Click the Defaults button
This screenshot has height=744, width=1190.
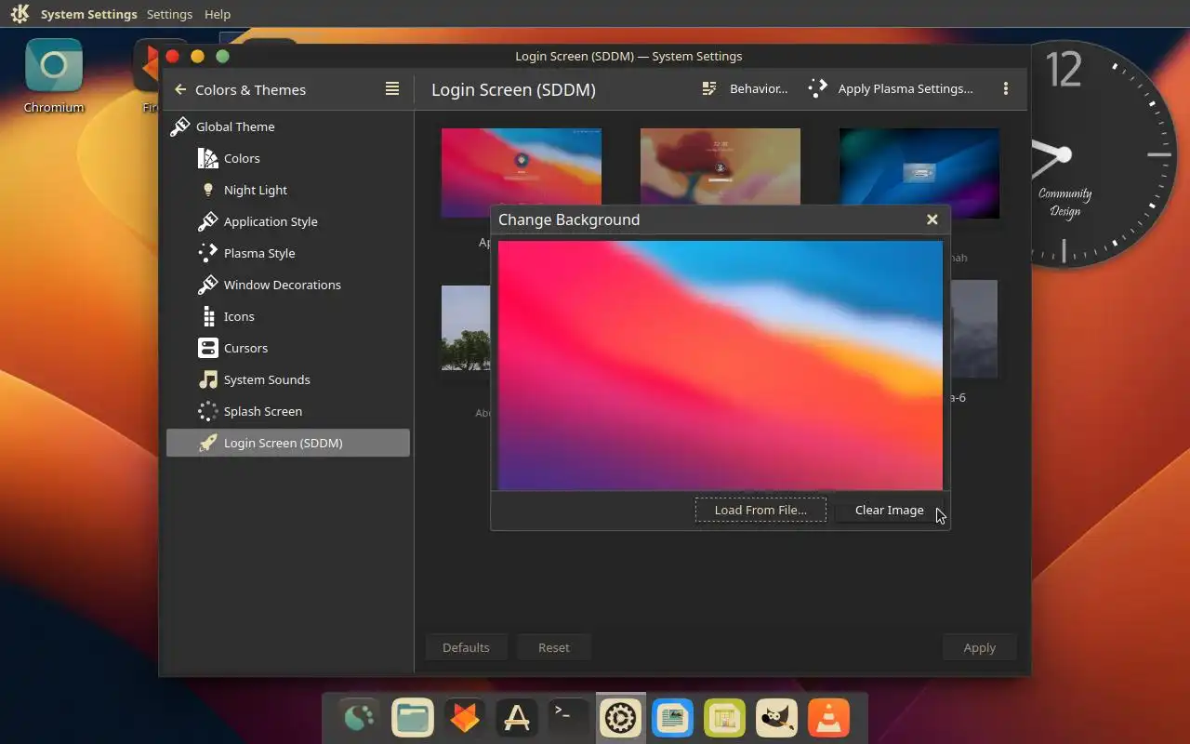466,647
